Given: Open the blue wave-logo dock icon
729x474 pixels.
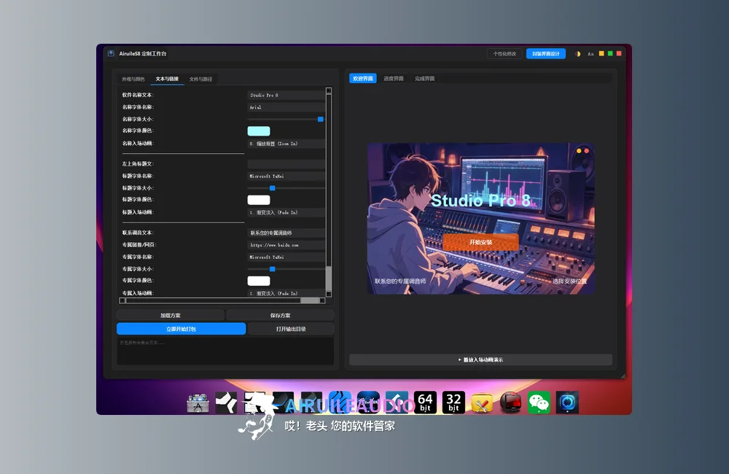Looking at the screenshot, I should (x=340, y=403).
